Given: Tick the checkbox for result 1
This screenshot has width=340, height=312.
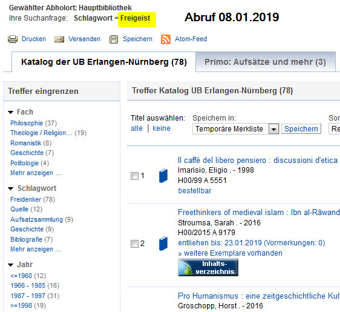Looking at the screenshot, I should [x=134, y=176].
